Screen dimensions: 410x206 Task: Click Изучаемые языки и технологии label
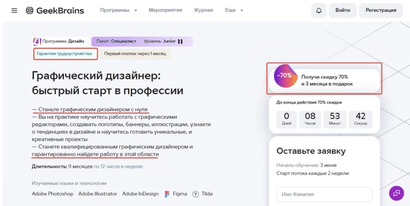click(x=69, y=183)
